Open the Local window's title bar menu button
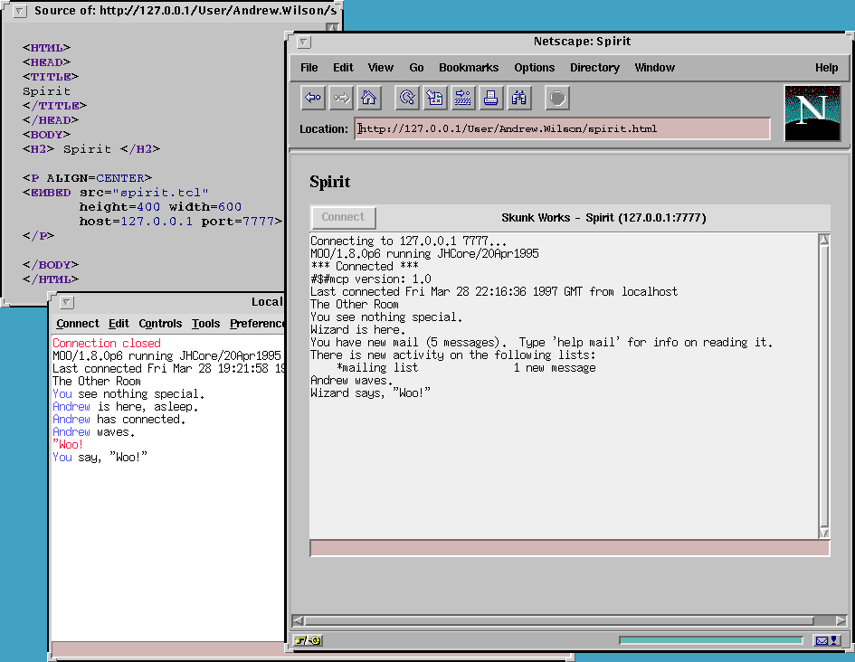Image resolution: width=855 pixels, height=662 pixels. pos(67,303)
